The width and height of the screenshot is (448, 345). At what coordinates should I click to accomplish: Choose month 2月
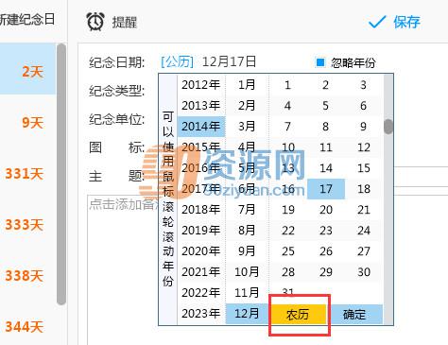(247, 106)
